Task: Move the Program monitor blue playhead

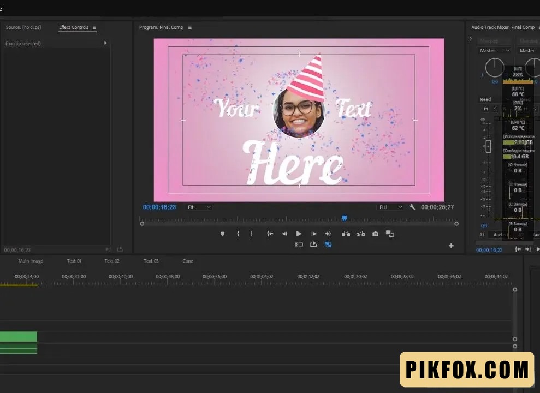Action: pyautogui.click(x=344, y=218)
